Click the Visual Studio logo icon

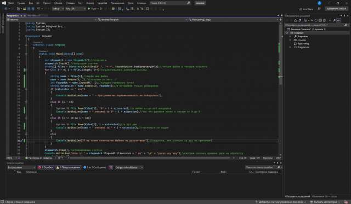pos(4,3)
